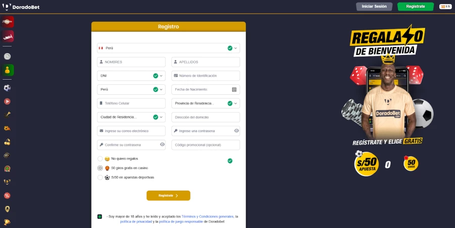Focus the Confirme su contraseña field
The width and height of the screenshot is (455, 228).
click(131, 145)
